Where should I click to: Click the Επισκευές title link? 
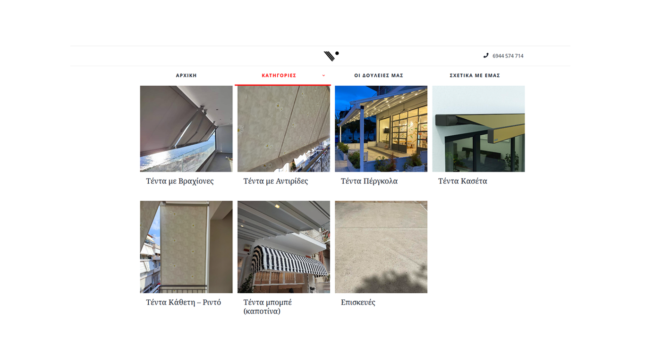tap(358, 302)
